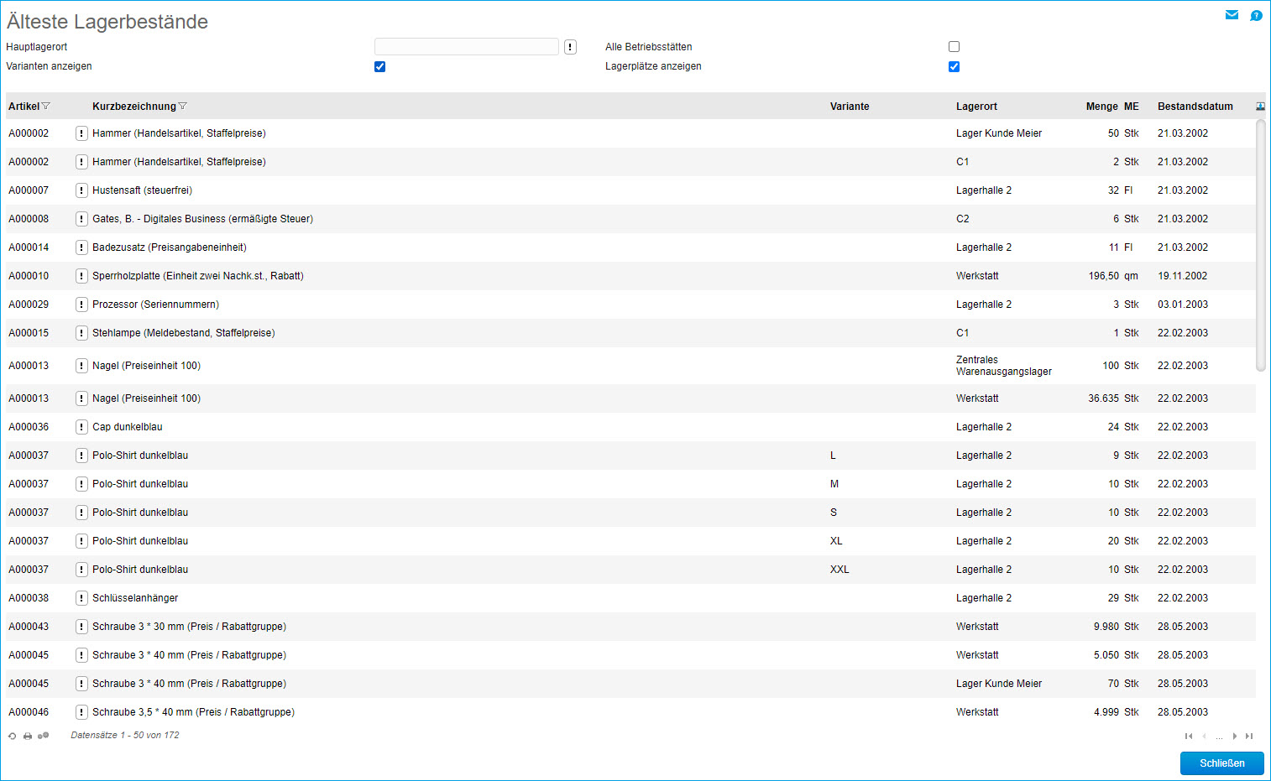Click the lookup icon next to Hauptlagerort
The height and width of the screenshot is (781, 1271).
point(570,47)
